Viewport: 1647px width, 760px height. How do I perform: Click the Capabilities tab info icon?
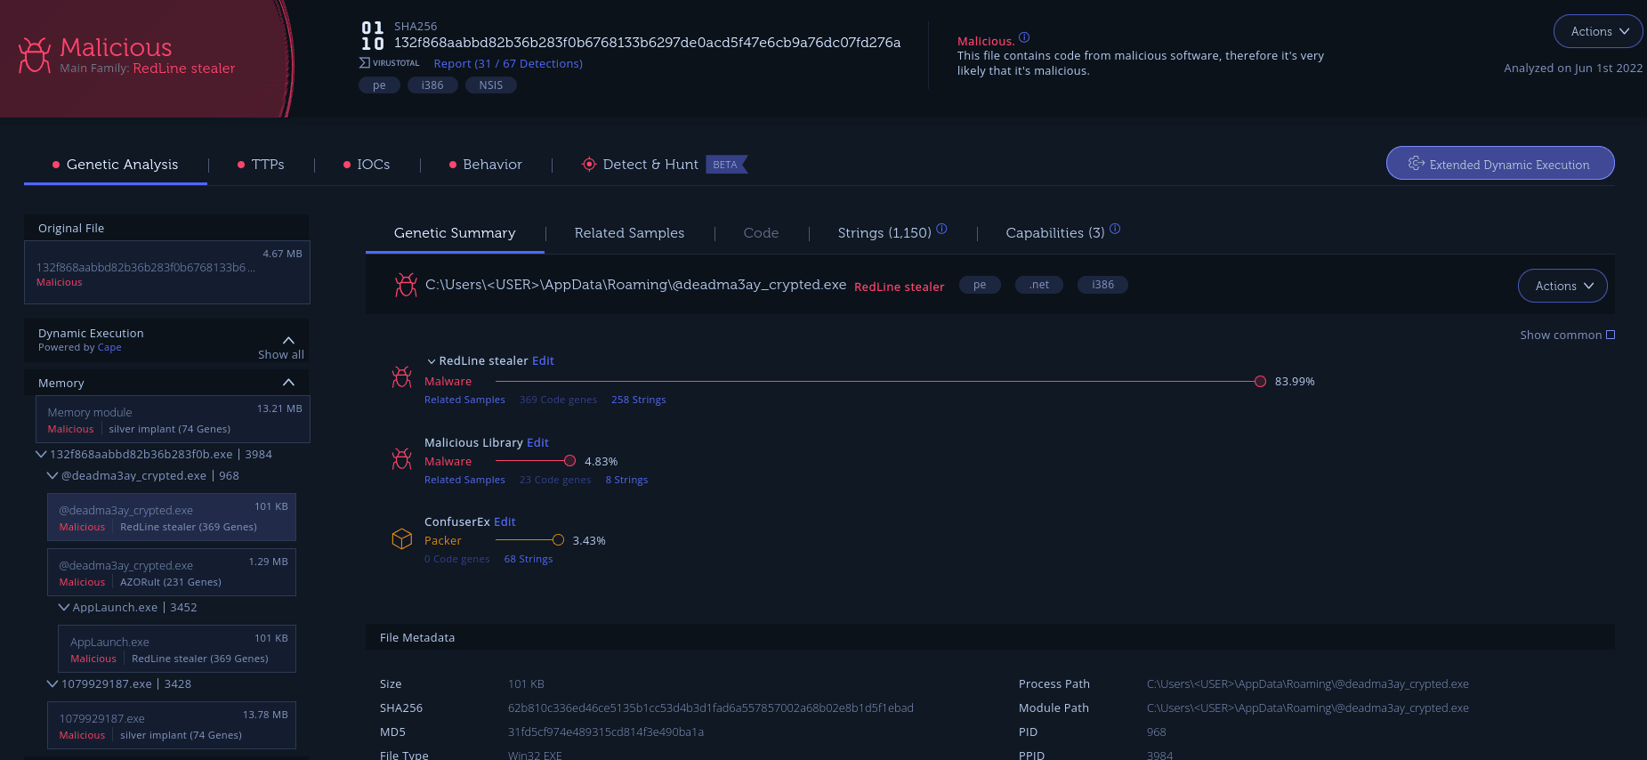1115,229
